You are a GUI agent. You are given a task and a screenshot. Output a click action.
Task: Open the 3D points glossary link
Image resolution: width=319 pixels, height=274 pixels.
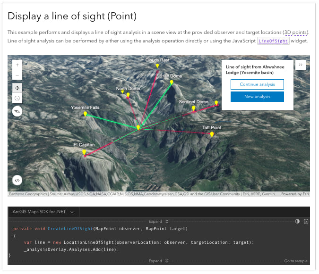[x=295, y=33]
